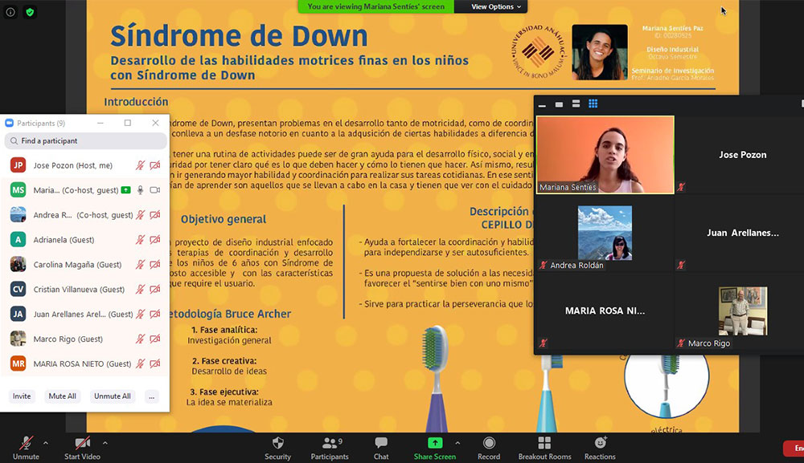
Task: Open audio options arrow beside Unmute
Action: (45, 443)
